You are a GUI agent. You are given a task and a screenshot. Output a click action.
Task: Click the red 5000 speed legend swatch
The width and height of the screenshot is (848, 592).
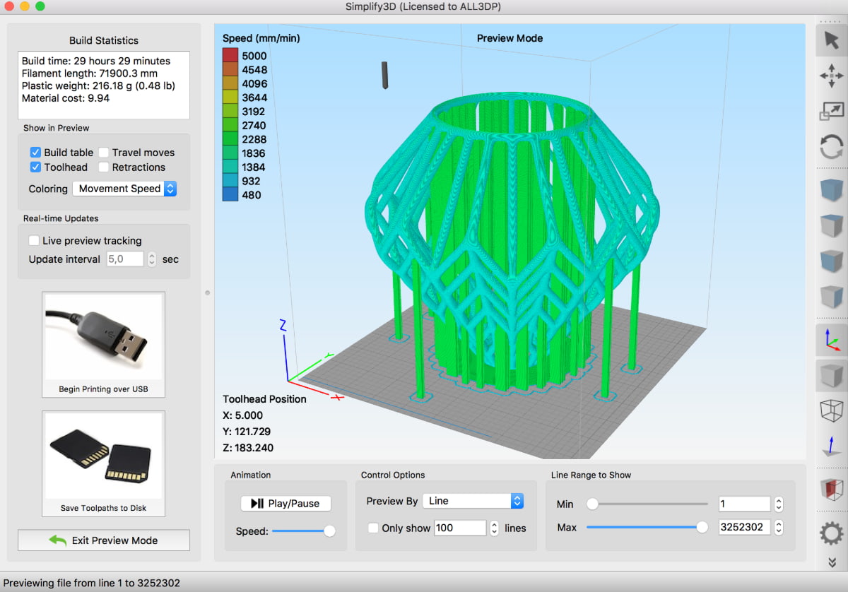pos(230,56)
